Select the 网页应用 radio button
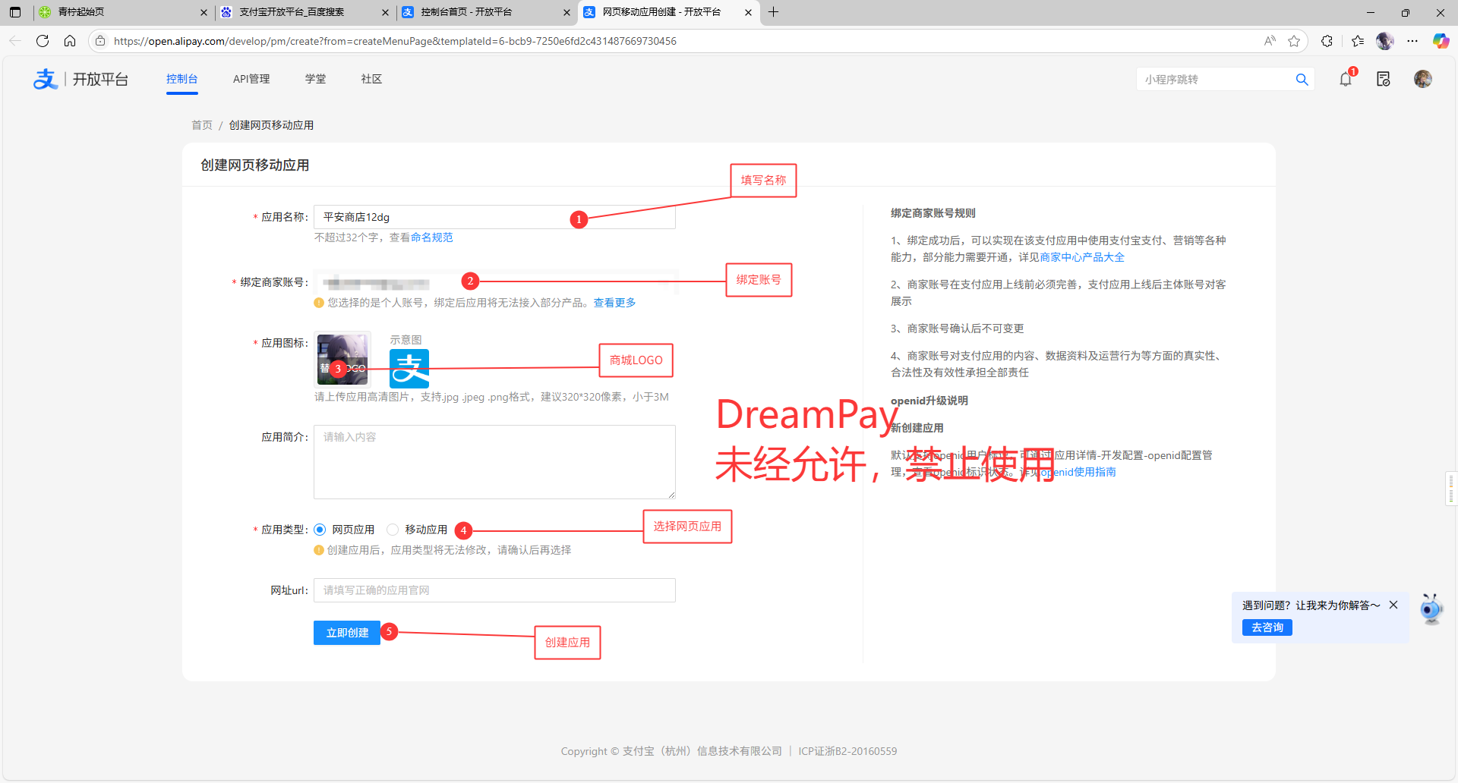 (x=320, y=530)
